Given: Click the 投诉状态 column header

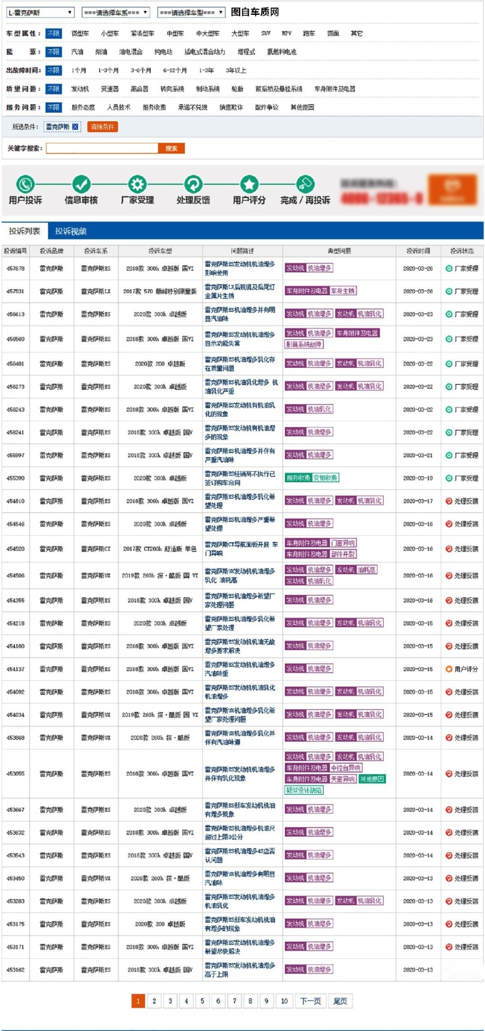Looking at the screenshot, I should point(462,250).
